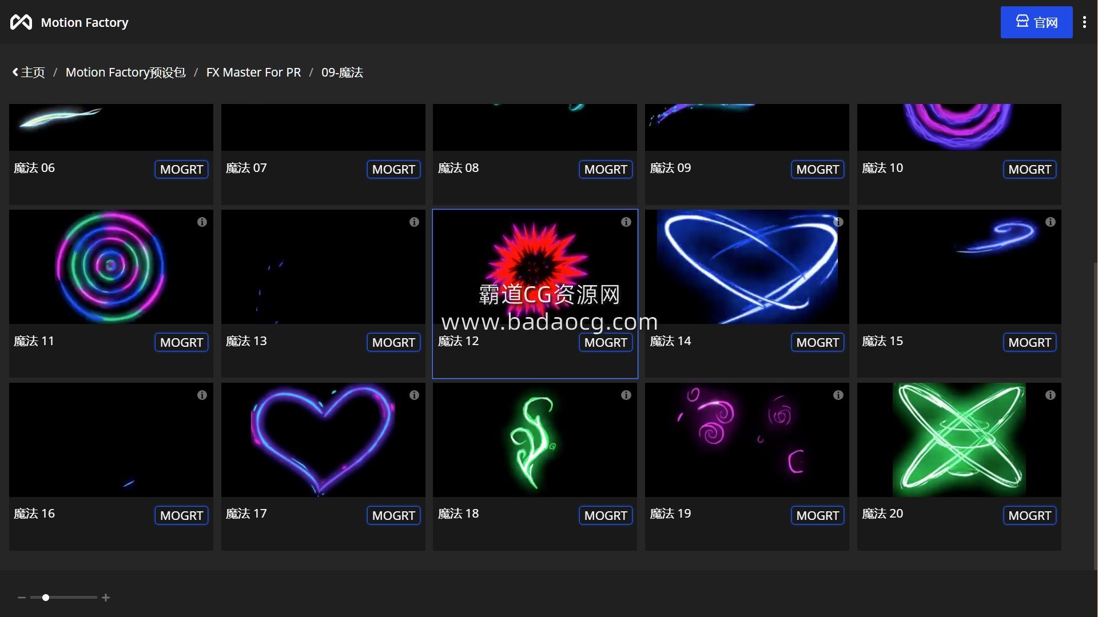The image size is (1098, 617).
Task: Click the 09-魔法 breadcrumb
Action: [x=342, y=73]
